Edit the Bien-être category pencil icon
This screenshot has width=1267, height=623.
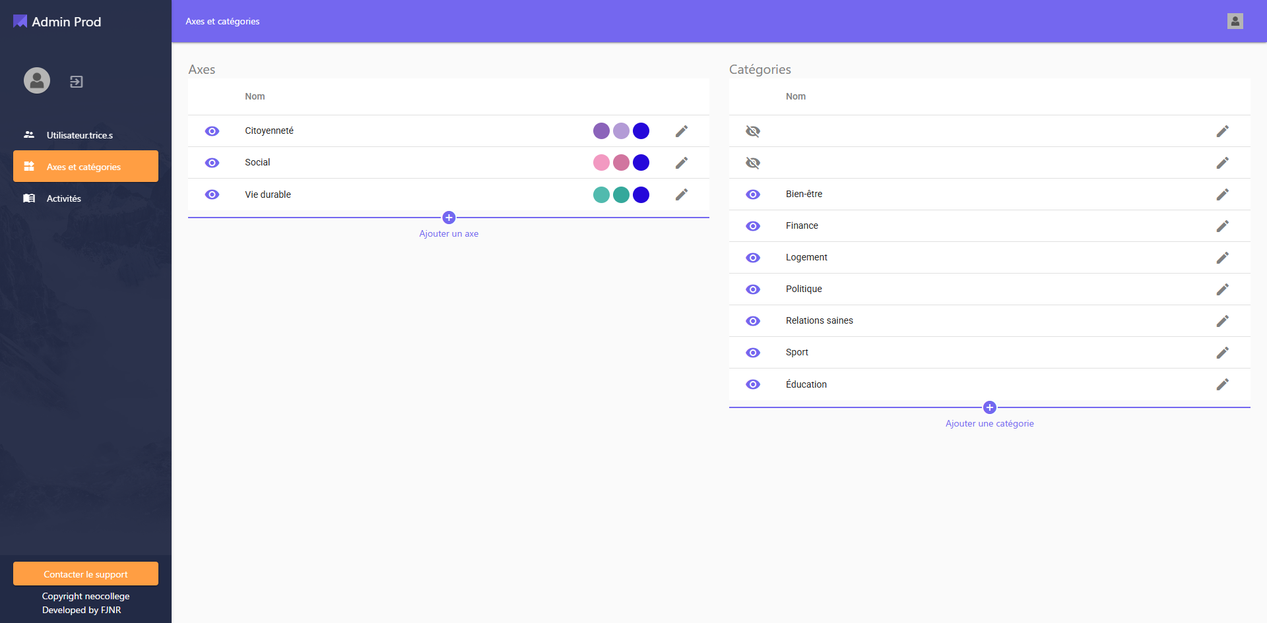[1223, 194]
